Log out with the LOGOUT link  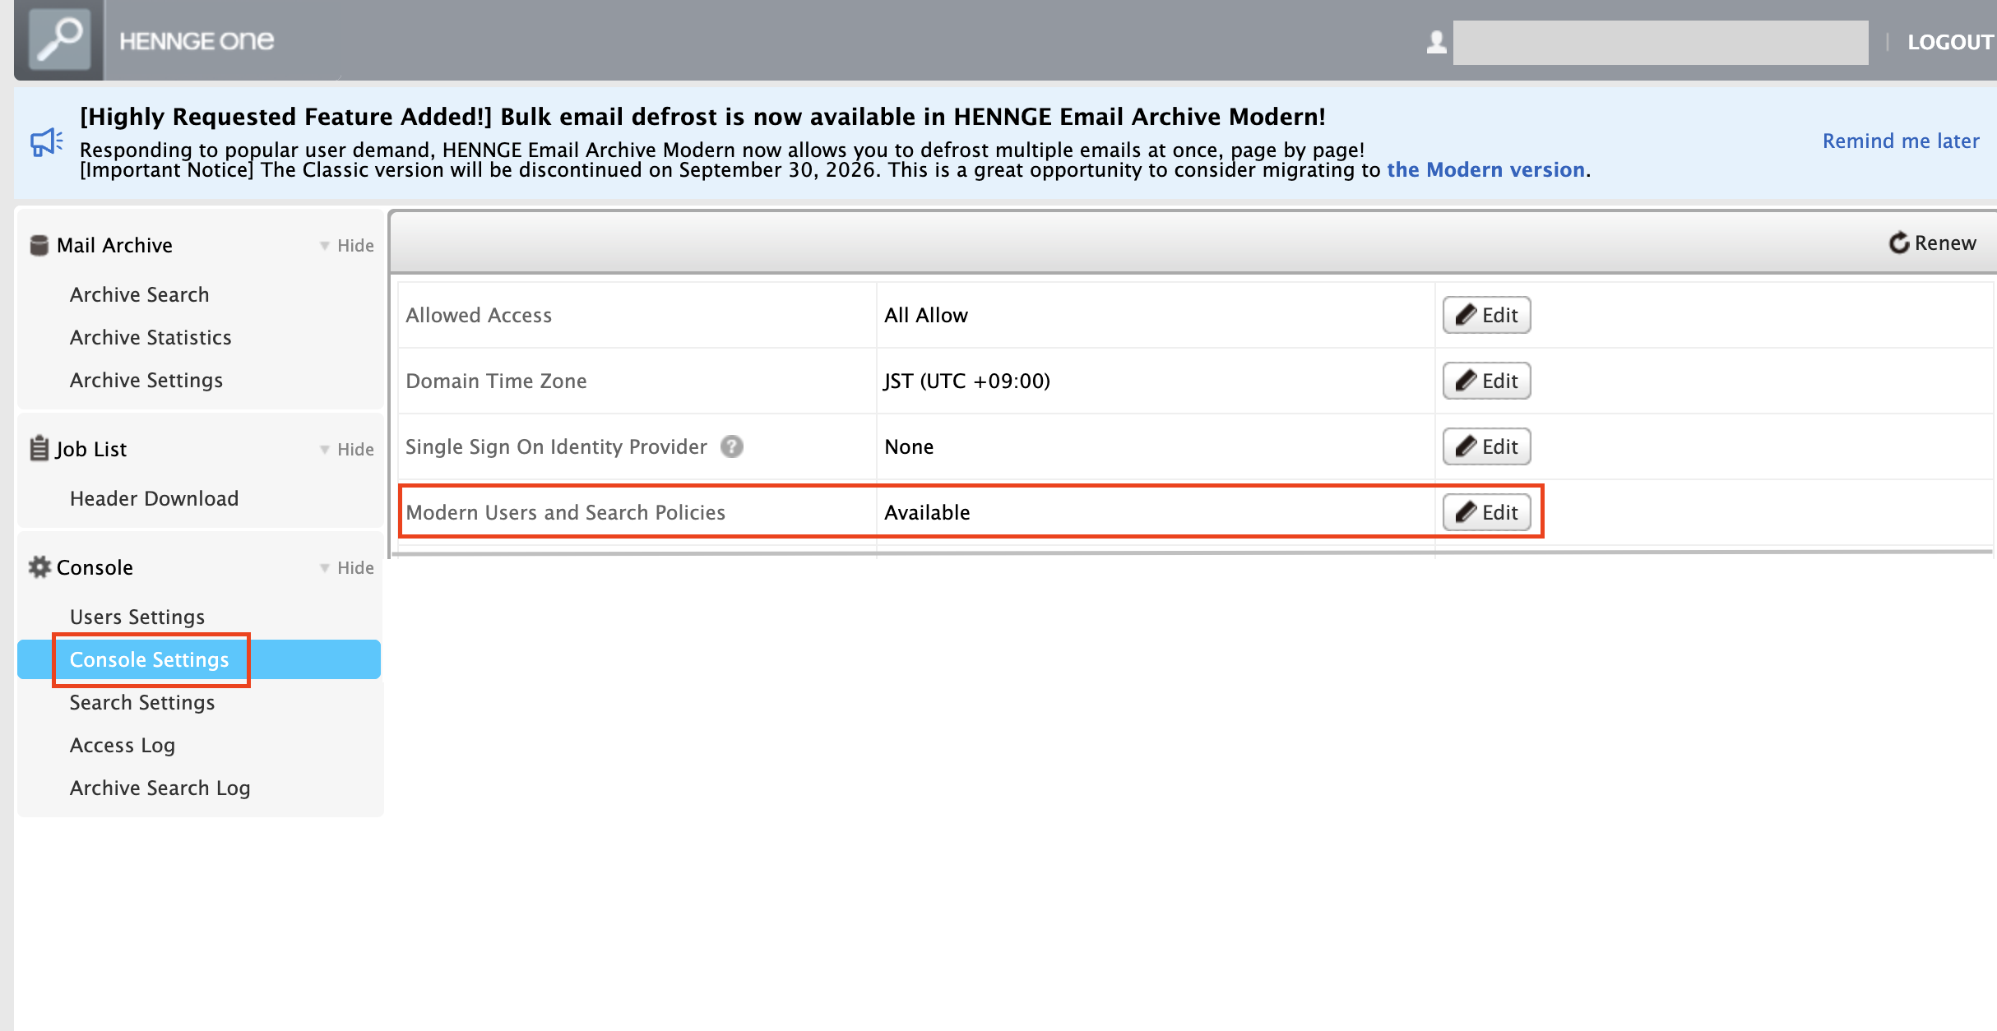click(x=1951, y=42)
